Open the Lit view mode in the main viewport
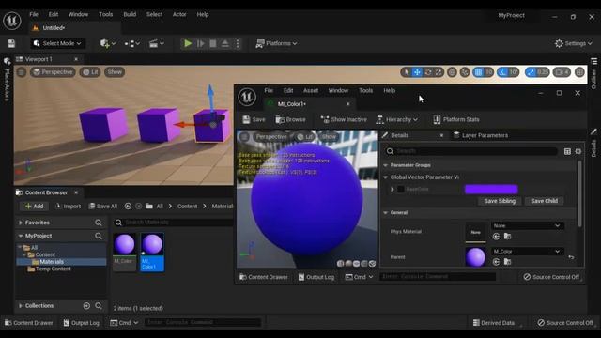Image resolution: width=601 pixels, height=338 pixels. [x=90, y=72]
